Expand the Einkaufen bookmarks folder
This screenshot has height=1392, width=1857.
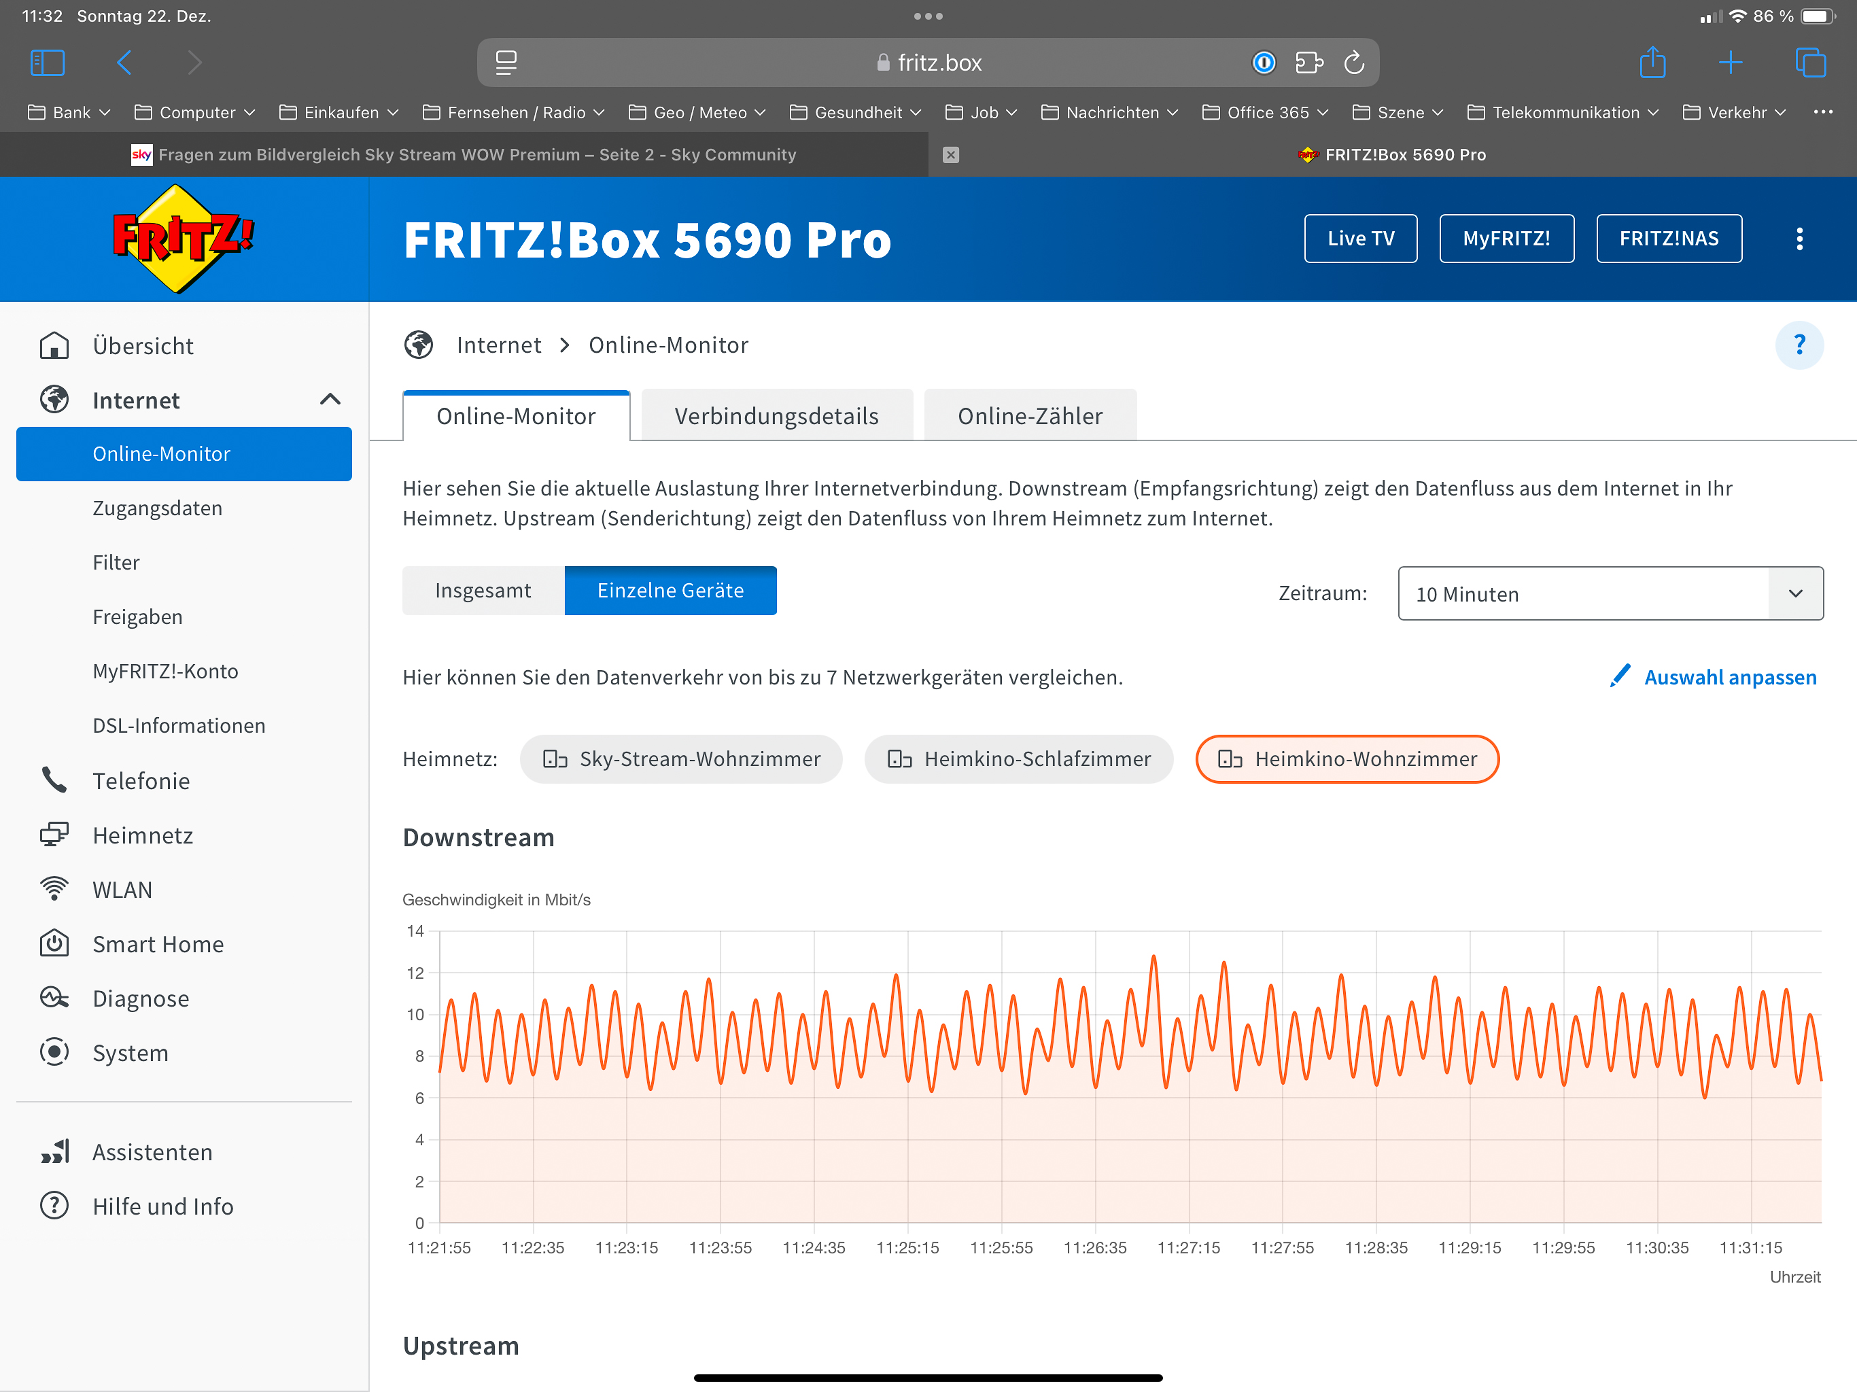[x=339, y=113]
